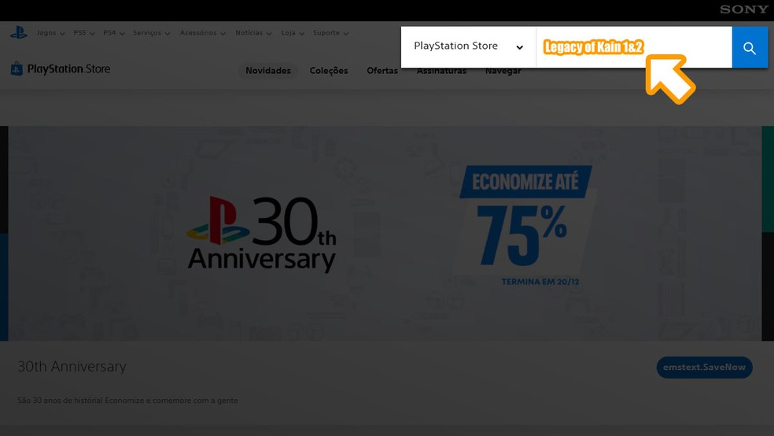Image resolution: width=774 pixels, height=436 pixels.
Task: Click the 30th Anniversary heading text
Action: [72, 367]
